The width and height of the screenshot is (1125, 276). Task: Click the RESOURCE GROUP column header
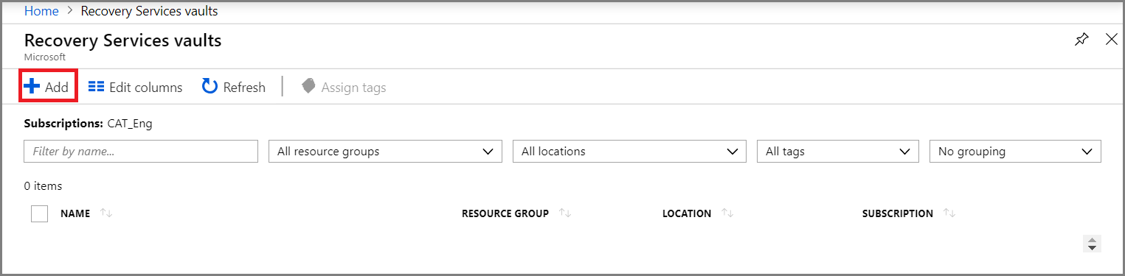point(505,213)
